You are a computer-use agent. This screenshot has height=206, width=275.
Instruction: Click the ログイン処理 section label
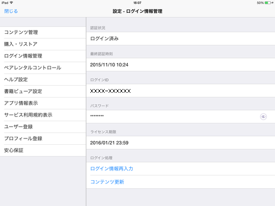pyautogui.click(x=101, y=158)
